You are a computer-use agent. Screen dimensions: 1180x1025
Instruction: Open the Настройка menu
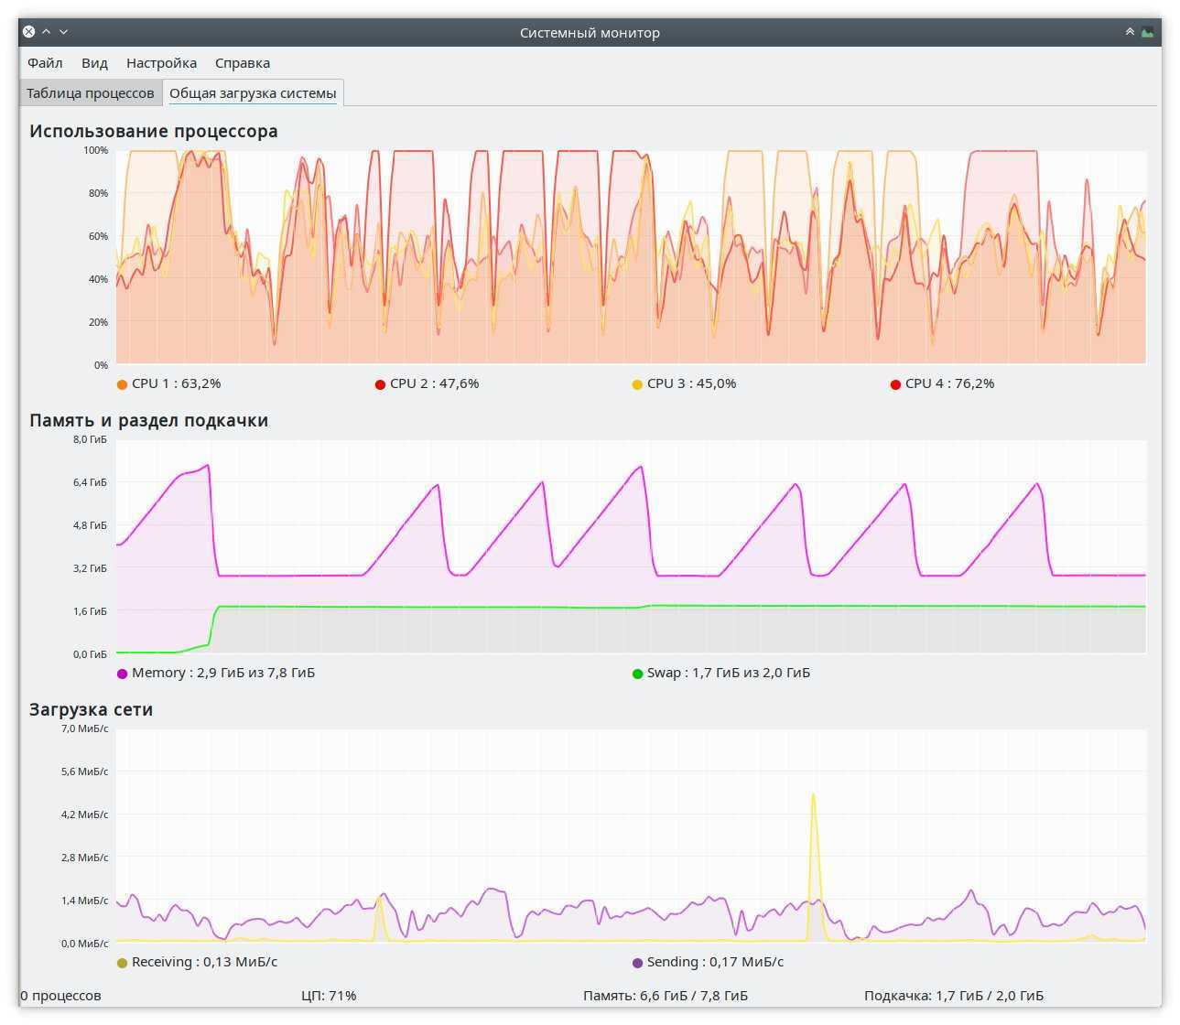[x=161, y=63]
